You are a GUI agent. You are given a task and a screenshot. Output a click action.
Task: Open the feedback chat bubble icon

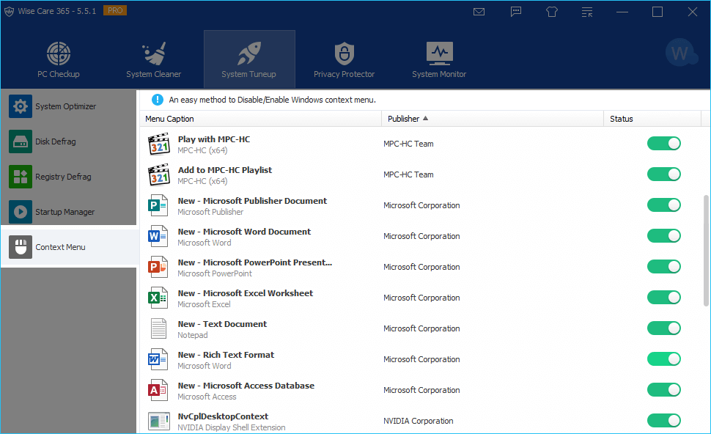pos(515,12)
